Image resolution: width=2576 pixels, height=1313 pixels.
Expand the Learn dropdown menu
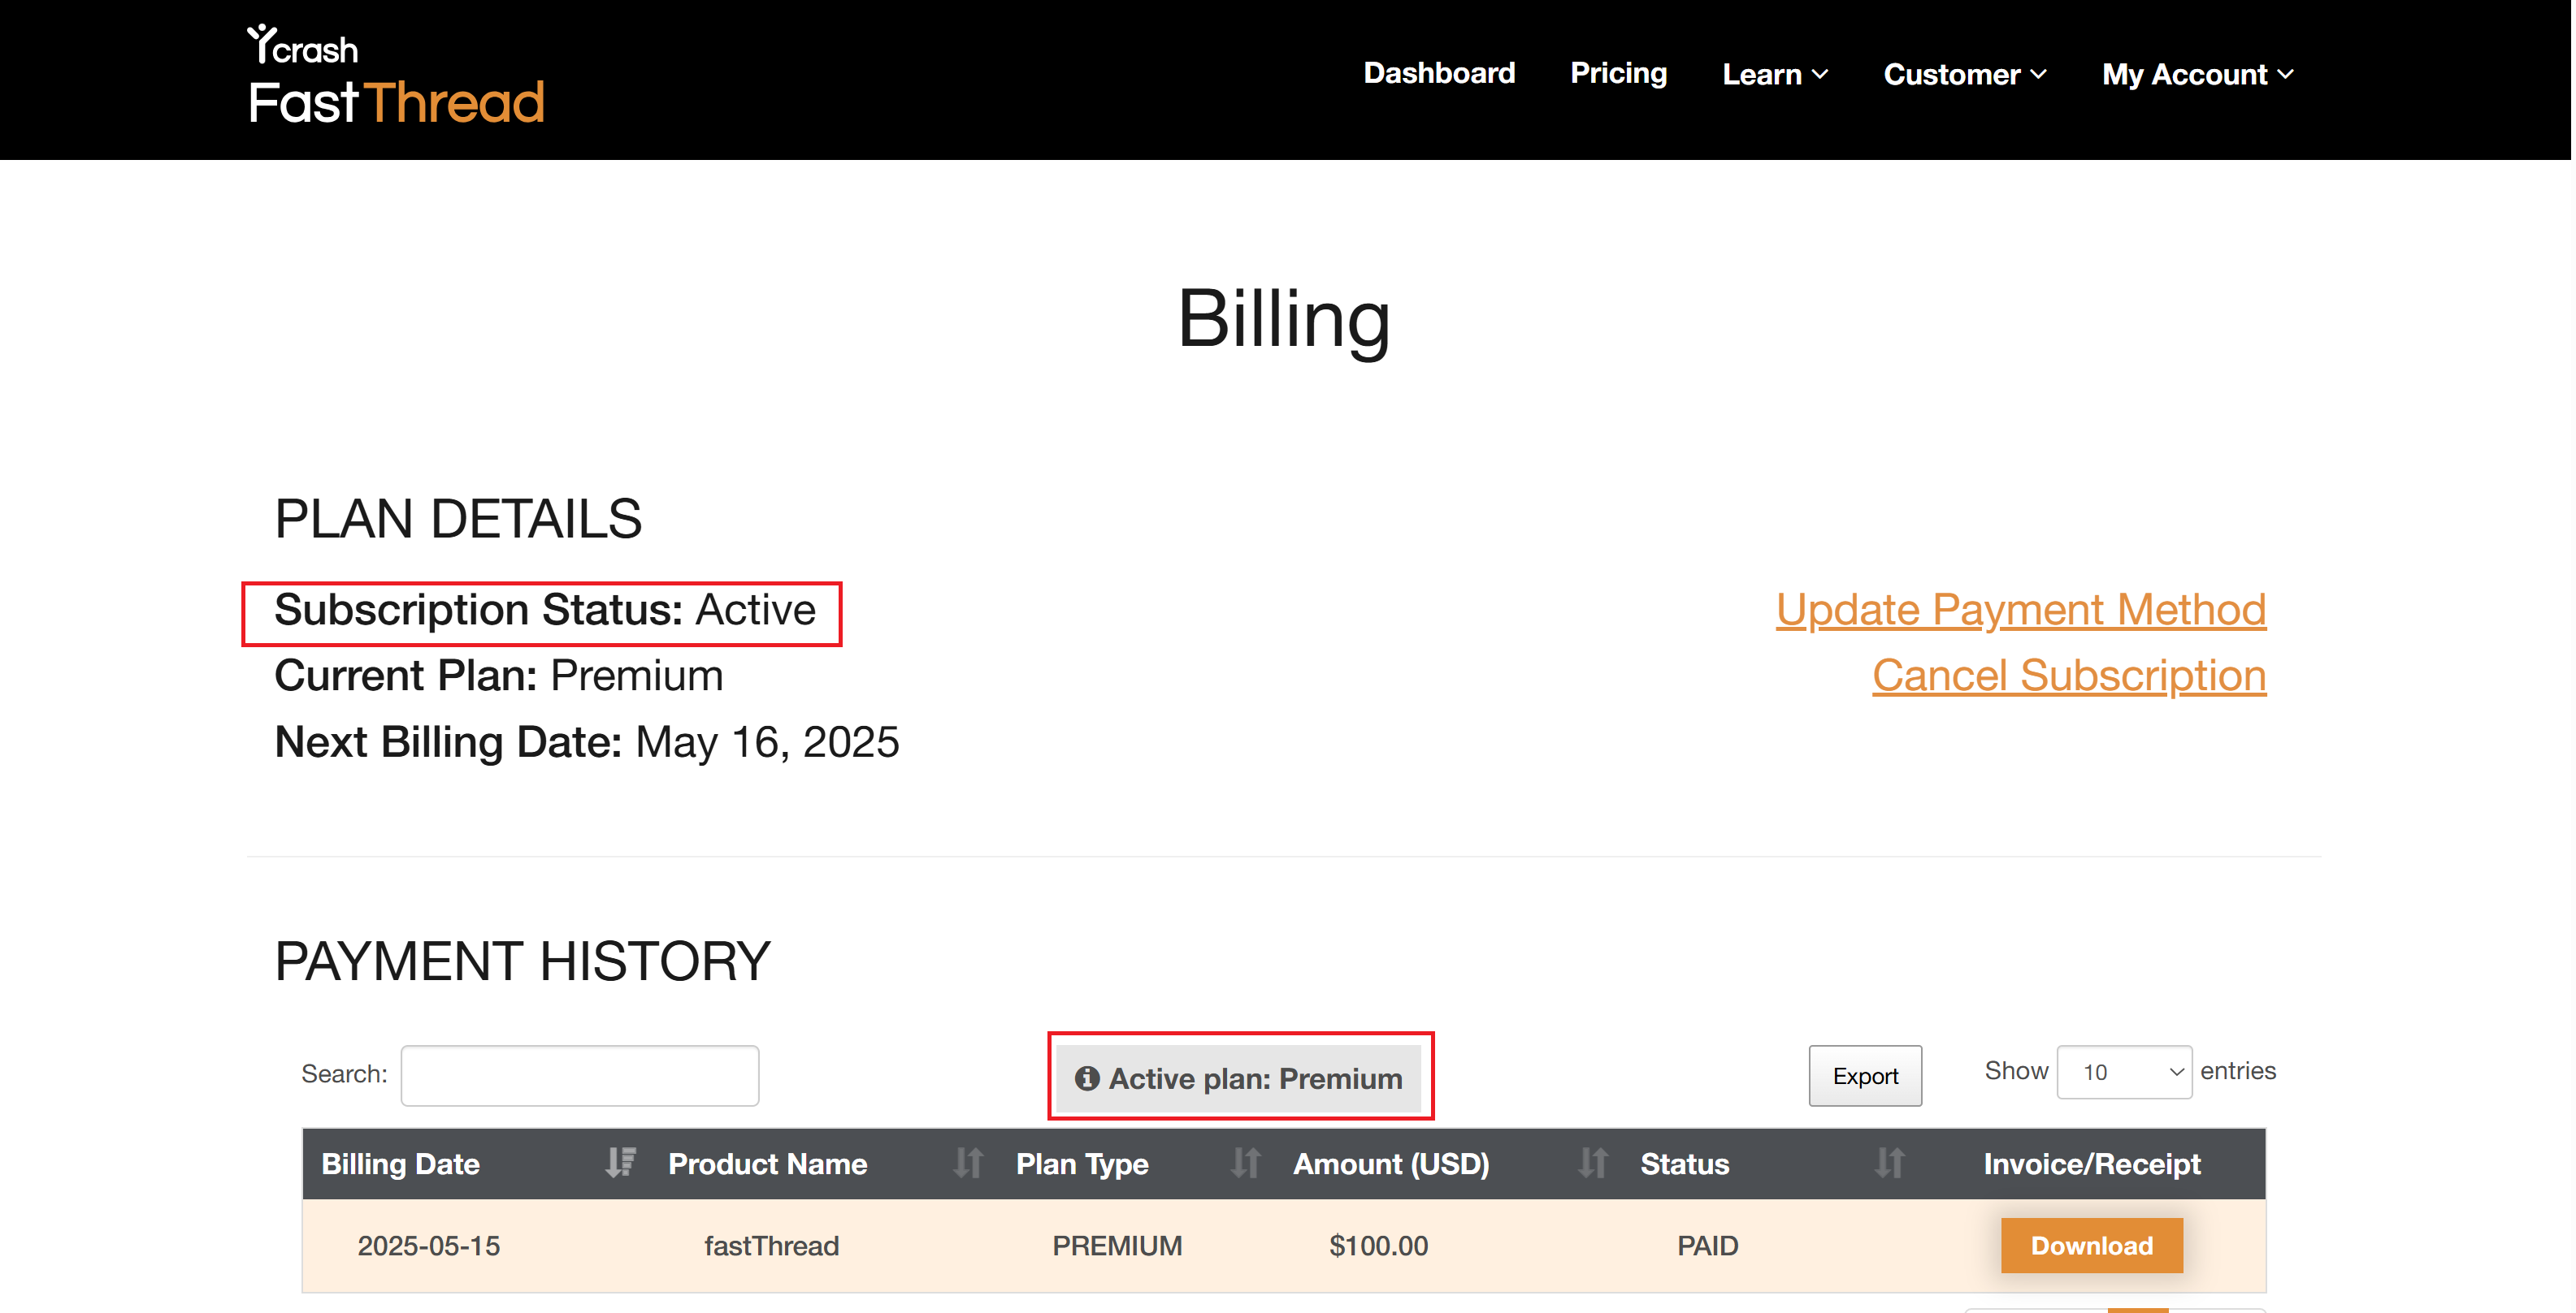(x=1775, y=74)
